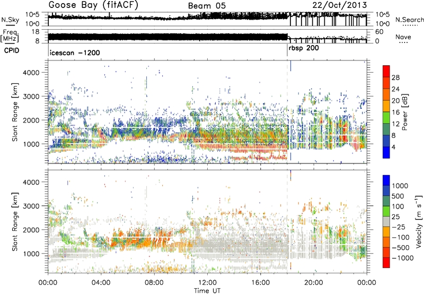424x294 pixels.
Task: Click the Velocity [m s⁻¹] colorbar title
Action: pos(419,221)
